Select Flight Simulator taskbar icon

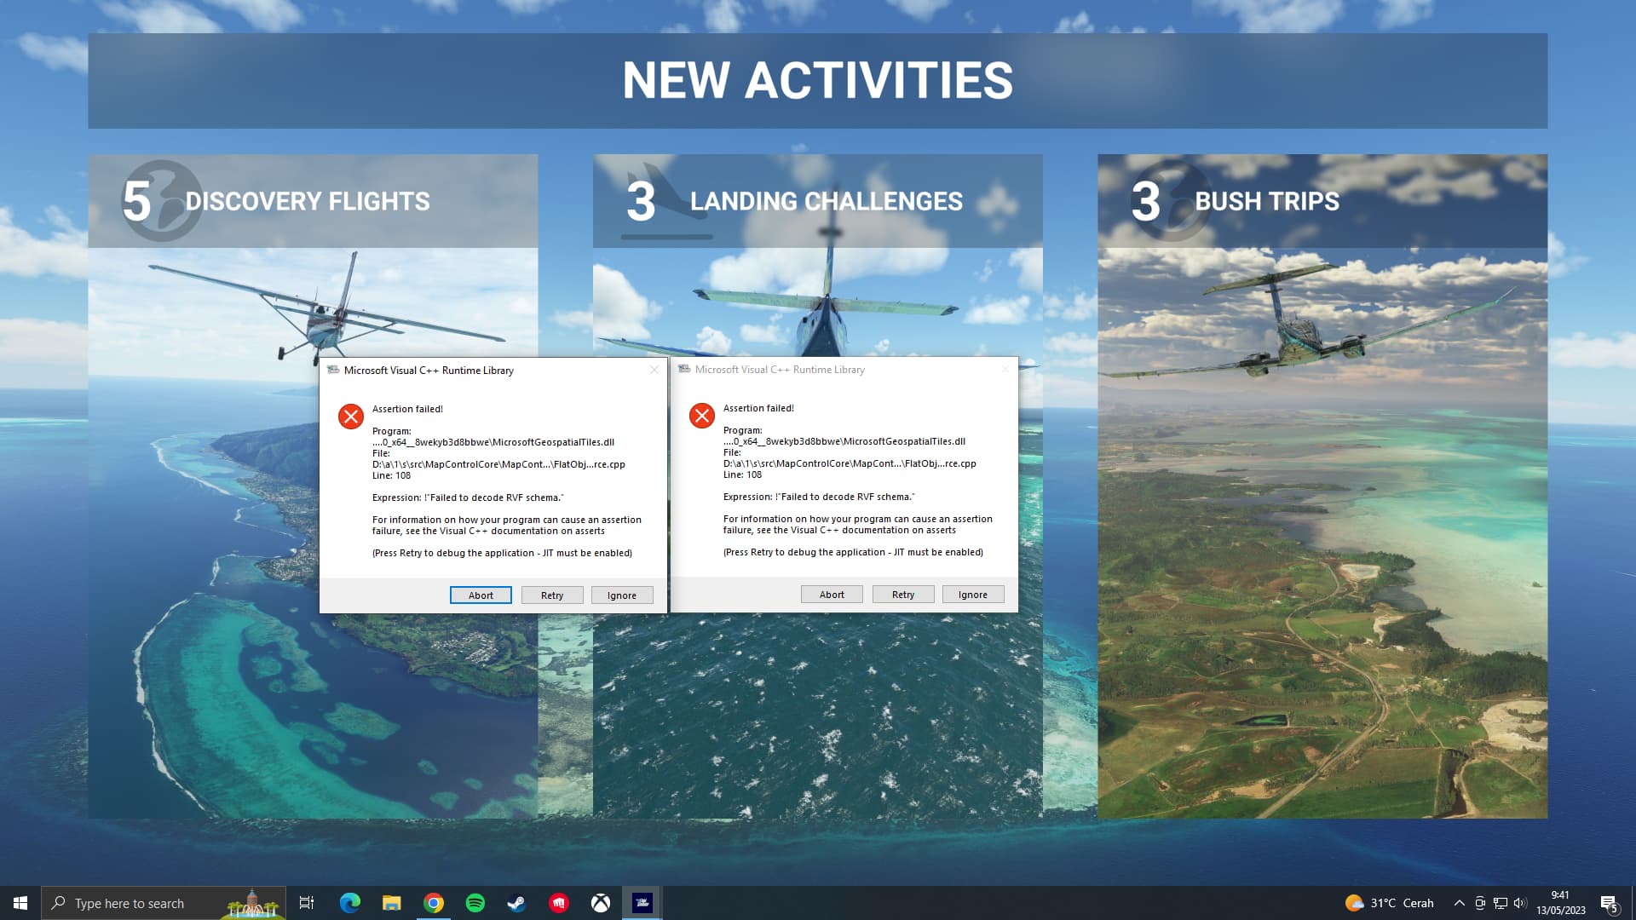[x=642, y=903]
